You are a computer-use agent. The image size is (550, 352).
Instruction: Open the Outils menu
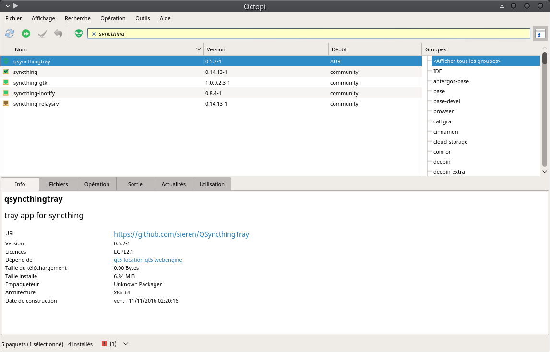[x=143, y=18]
